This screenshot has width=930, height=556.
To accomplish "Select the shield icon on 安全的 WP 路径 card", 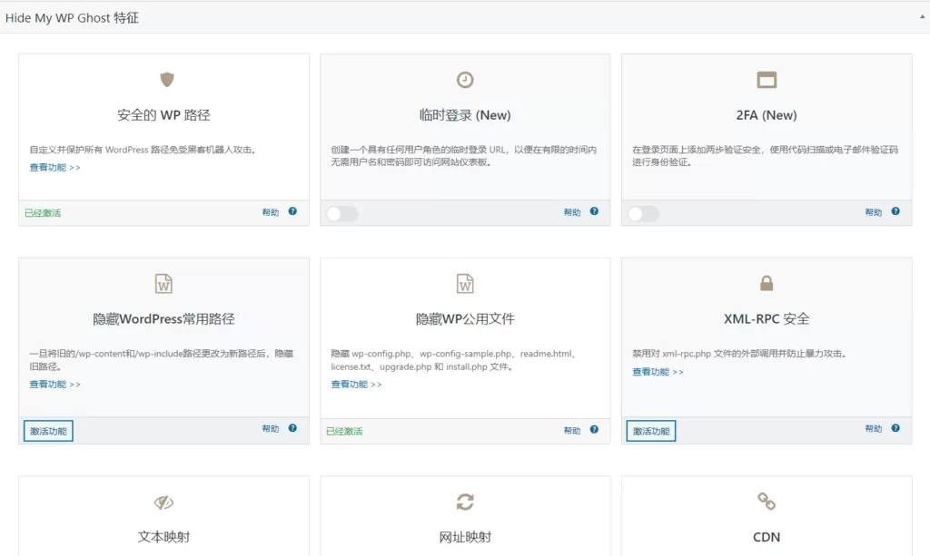I will point(166,80).
